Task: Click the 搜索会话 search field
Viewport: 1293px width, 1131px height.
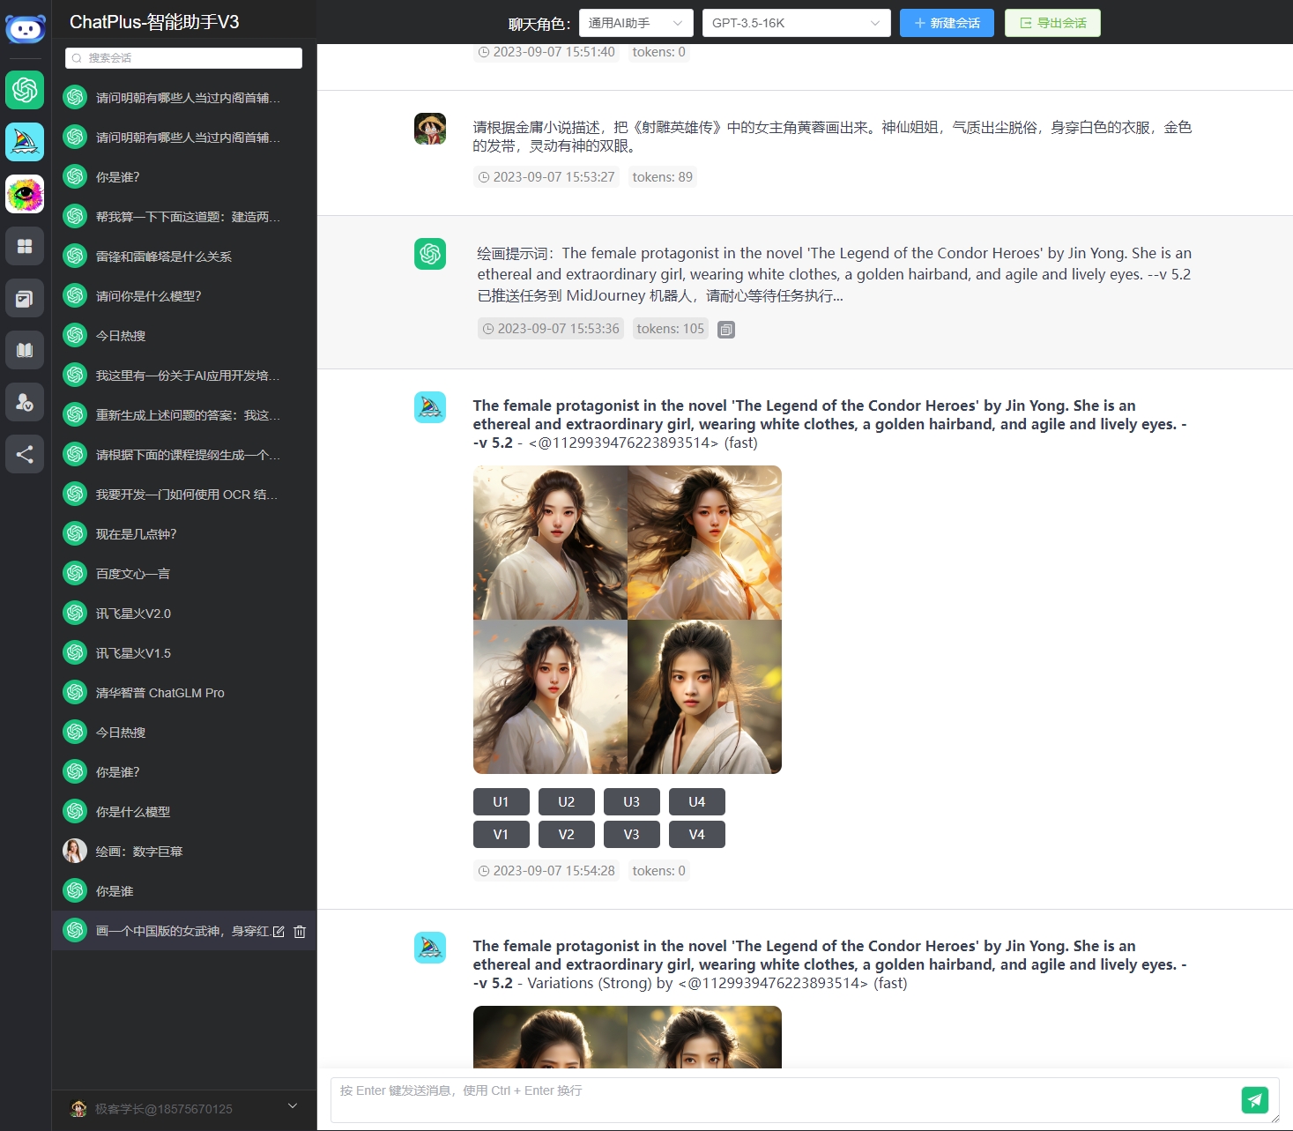Action: point(183,58)
